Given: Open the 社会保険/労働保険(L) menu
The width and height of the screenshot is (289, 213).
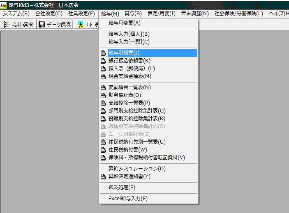Looking at the screenshot, I should tap(239, 14).
